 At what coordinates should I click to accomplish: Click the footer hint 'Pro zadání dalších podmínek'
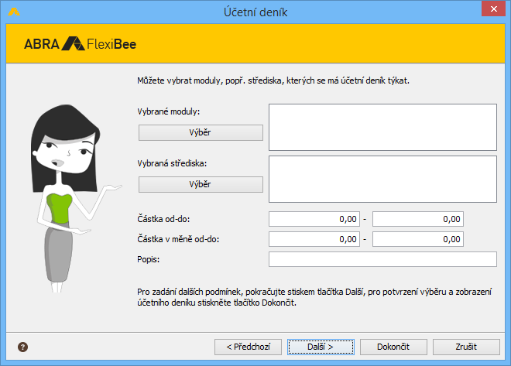click(x=314, y=297)
